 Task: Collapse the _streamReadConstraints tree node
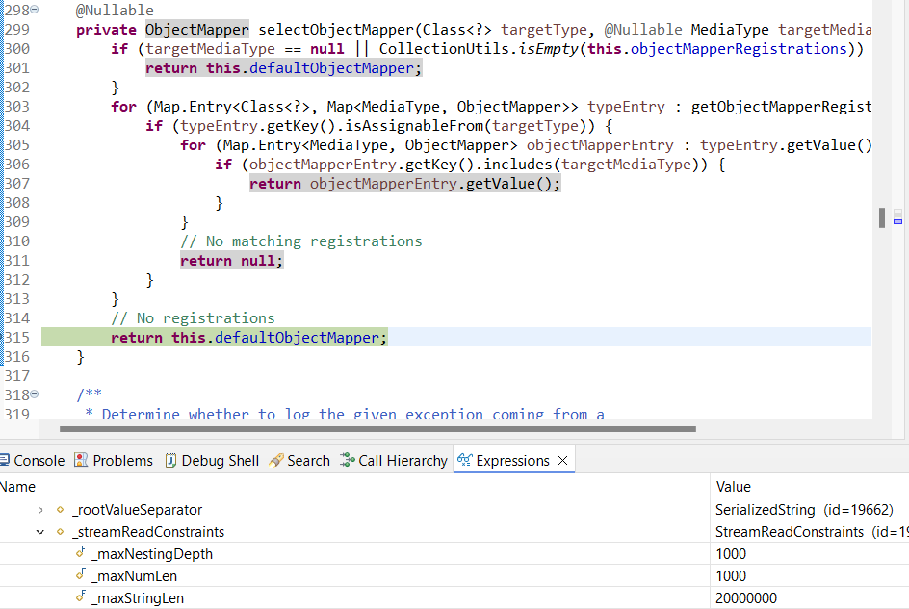coord(40,532)
